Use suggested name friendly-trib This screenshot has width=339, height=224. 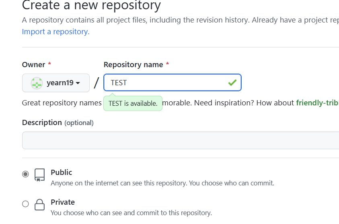[x=317, y=103]
